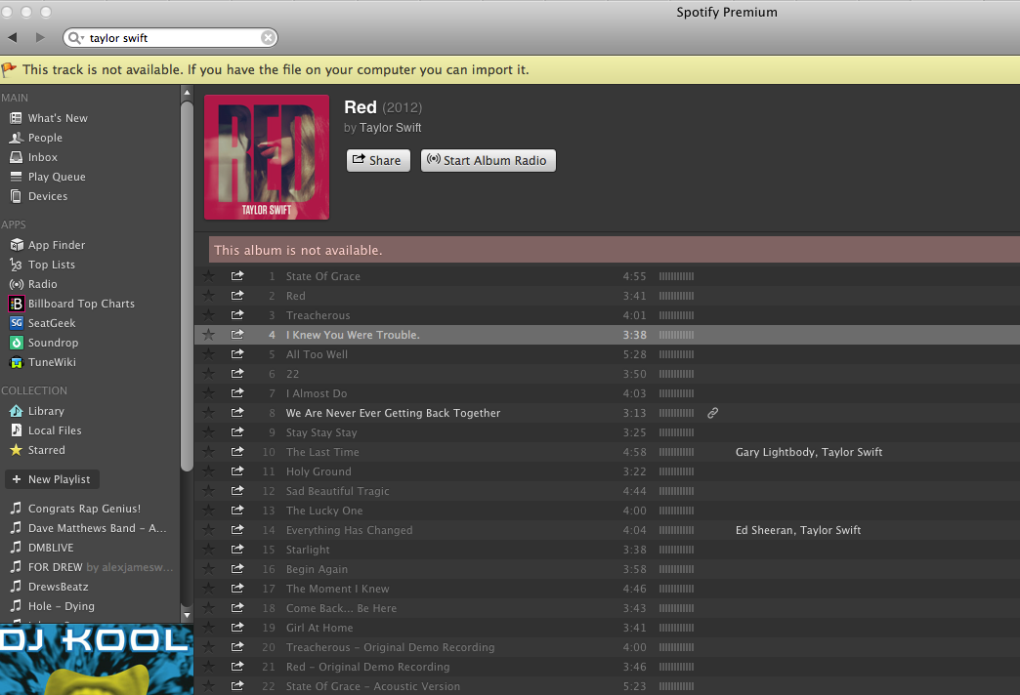Click the Top Lists app icon
This screenshot has height=695, width=1020.
coord(17,264)
